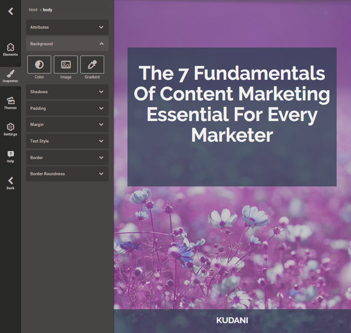Expand the Padding section
This screenshot has width=351, height=333.
tap(67, 108)
